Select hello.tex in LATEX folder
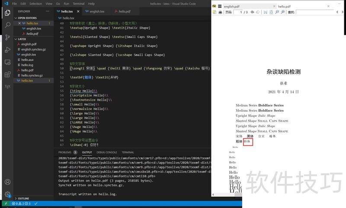346x208 pixels. (27, 81)
